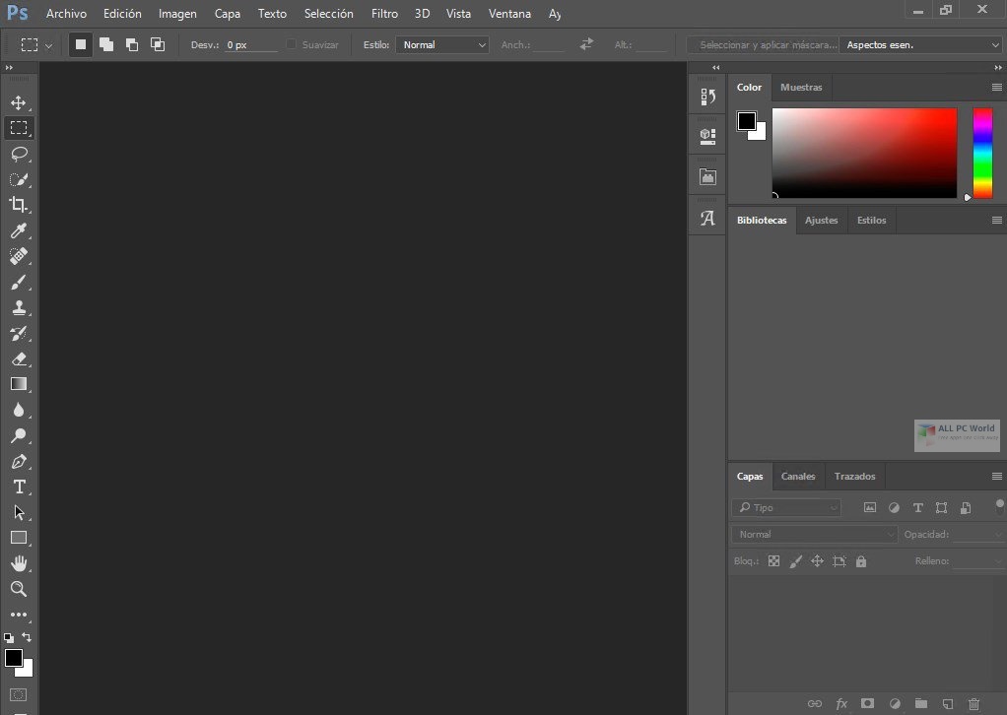1007x715 pixels.
Task: Open the 3D panel icon
Action: point(707,136)
